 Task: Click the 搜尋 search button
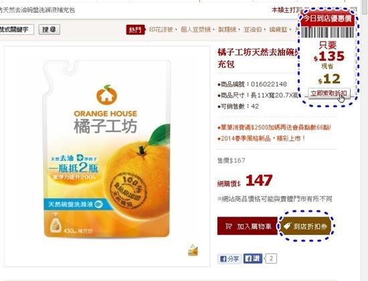50,30
